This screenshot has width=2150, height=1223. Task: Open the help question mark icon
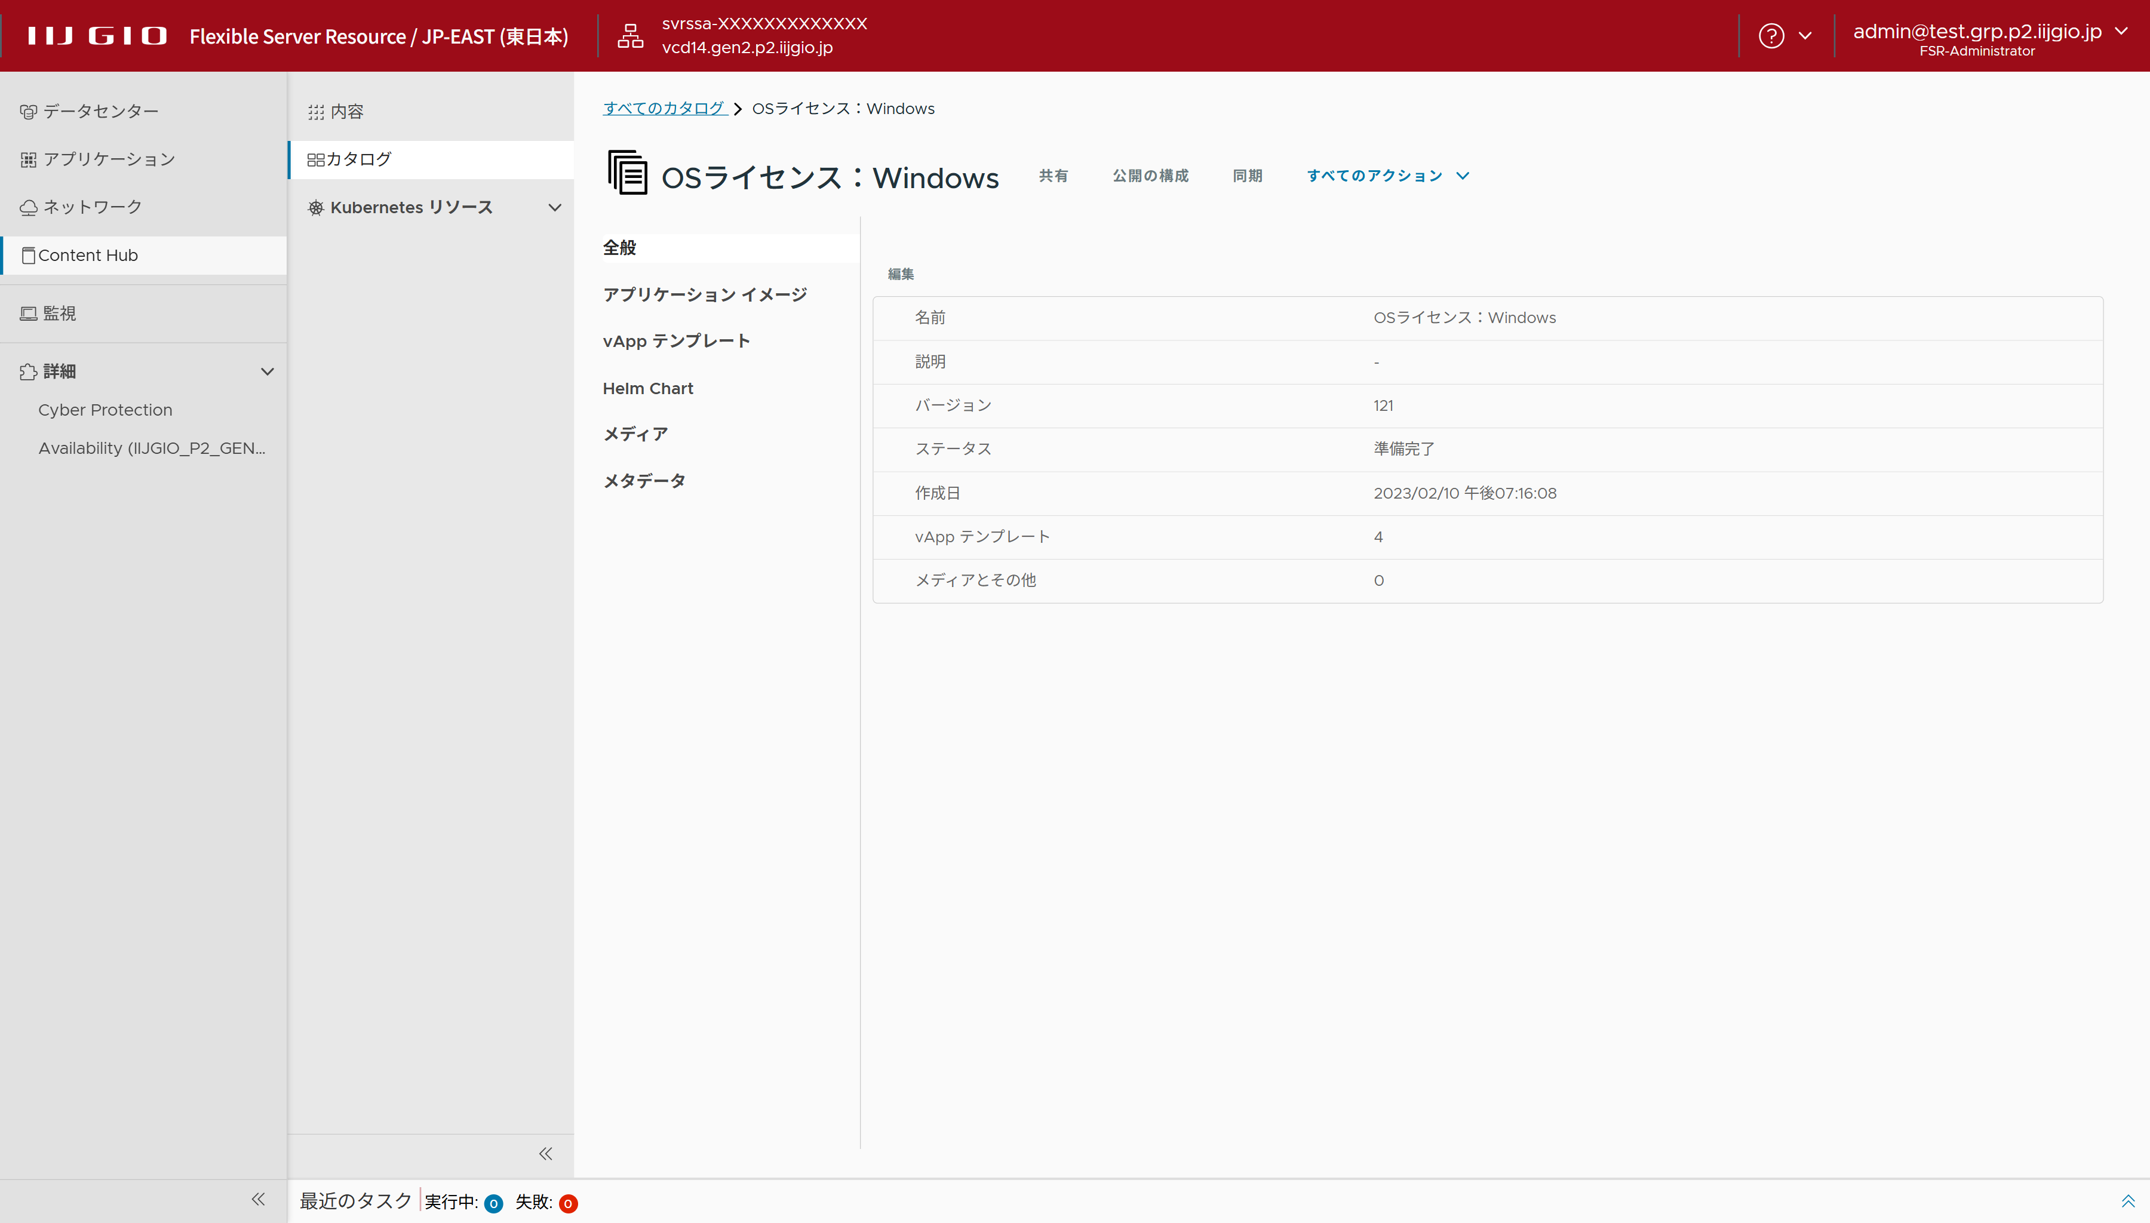coord(1771,35)
